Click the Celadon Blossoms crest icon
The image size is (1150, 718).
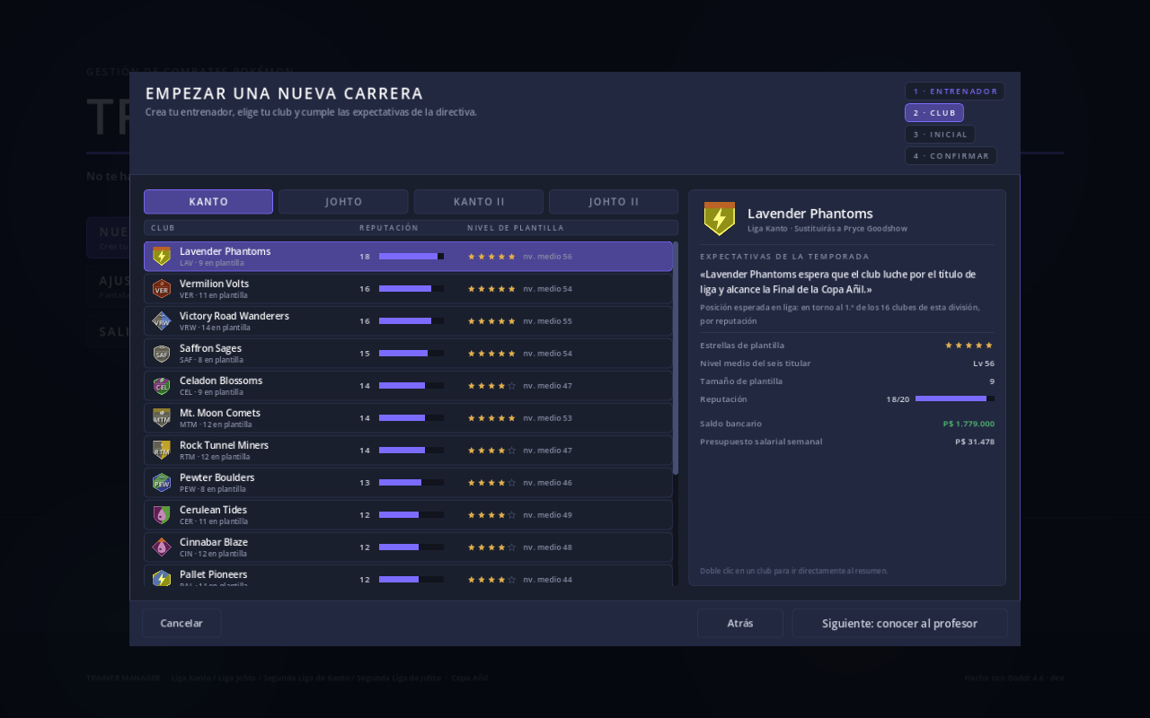point(162,386)
